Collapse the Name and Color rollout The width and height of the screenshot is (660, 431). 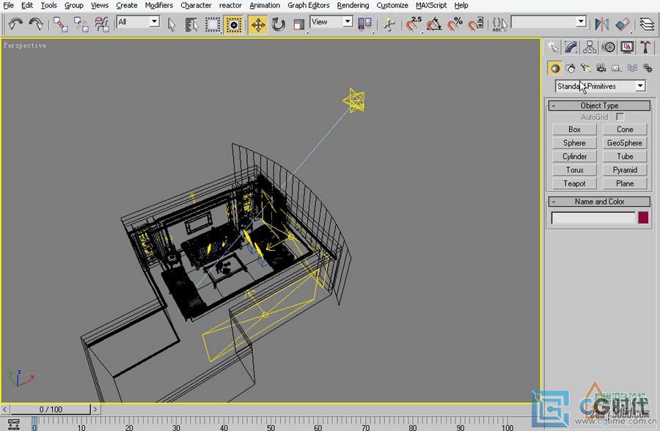[x=599, y=202]
